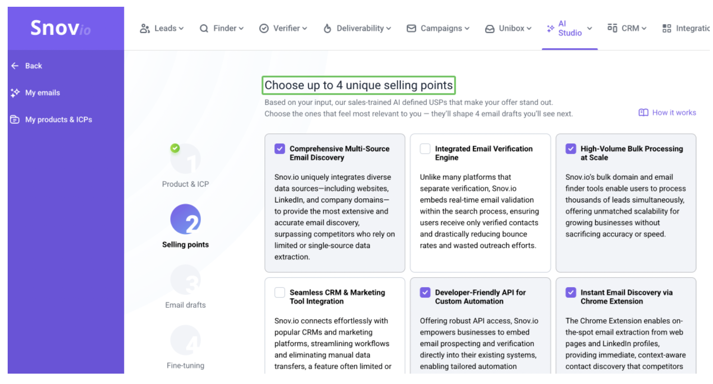
Task: Click the Leads people icon
Action: pyautogui.click(x=145, y=28)
